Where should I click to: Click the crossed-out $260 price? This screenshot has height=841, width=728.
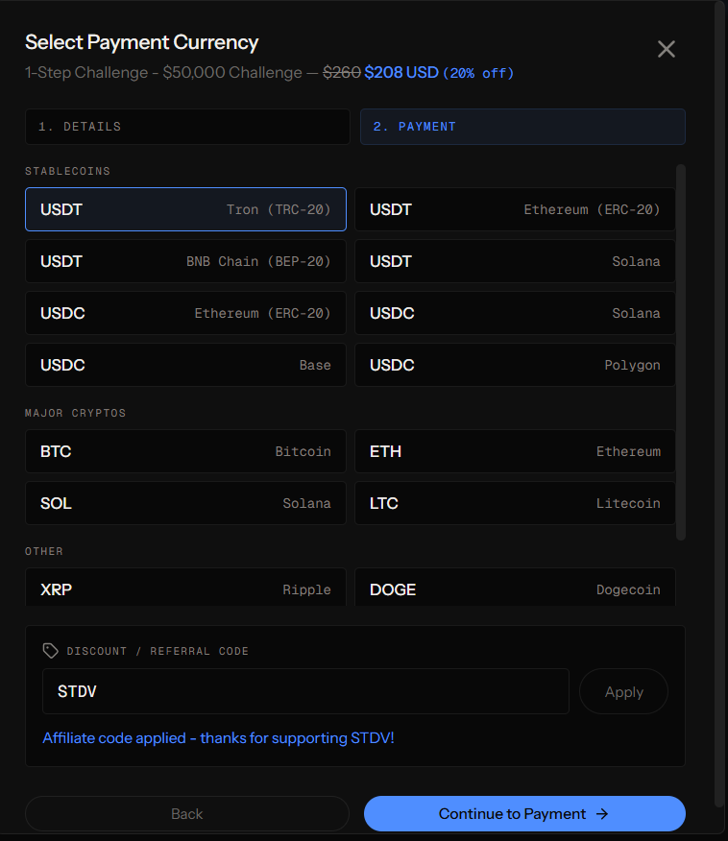point(342,72)
